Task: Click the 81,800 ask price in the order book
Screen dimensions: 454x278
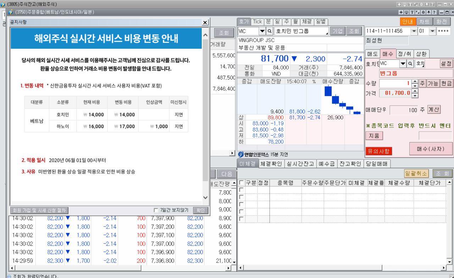Action: tap(297, 111)
